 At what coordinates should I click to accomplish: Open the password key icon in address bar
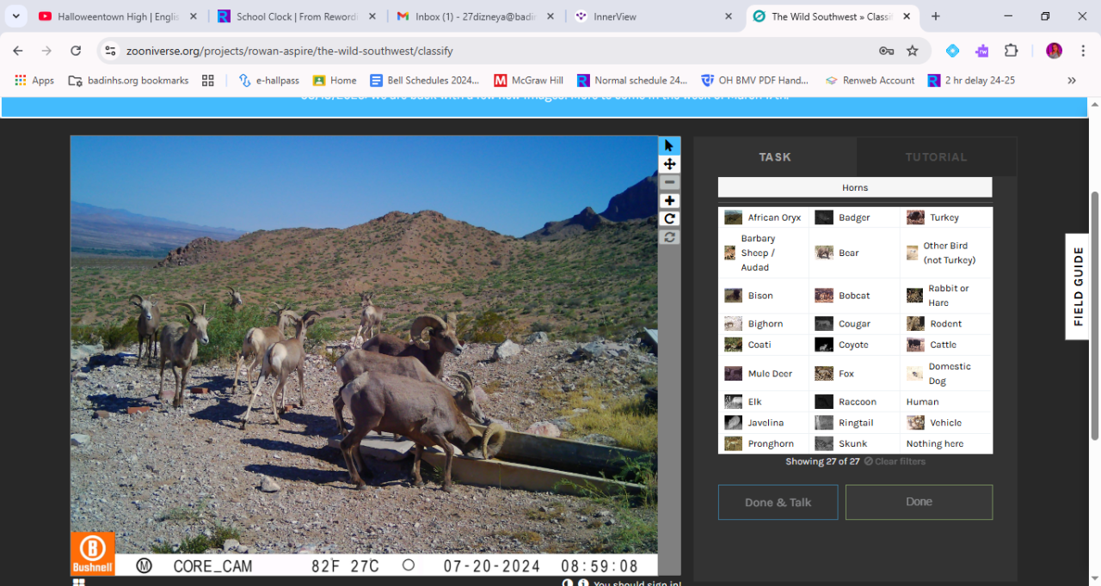(886, 51)
